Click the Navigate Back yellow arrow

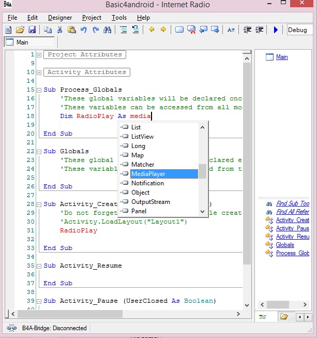point(152,30)
